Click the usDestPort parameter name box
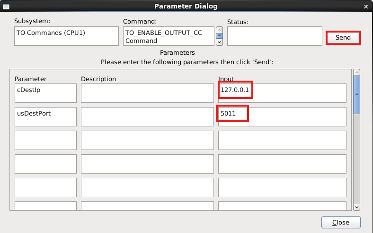Screen dimensions: 373x233 pyautogui.click(x=45, y=116)
